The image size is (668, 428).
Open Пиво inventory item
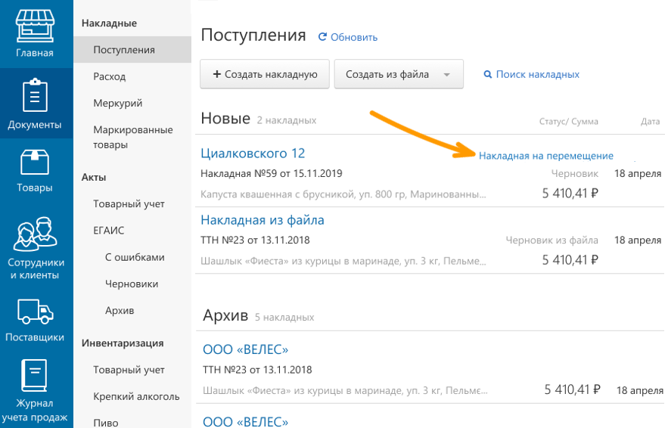106,423
